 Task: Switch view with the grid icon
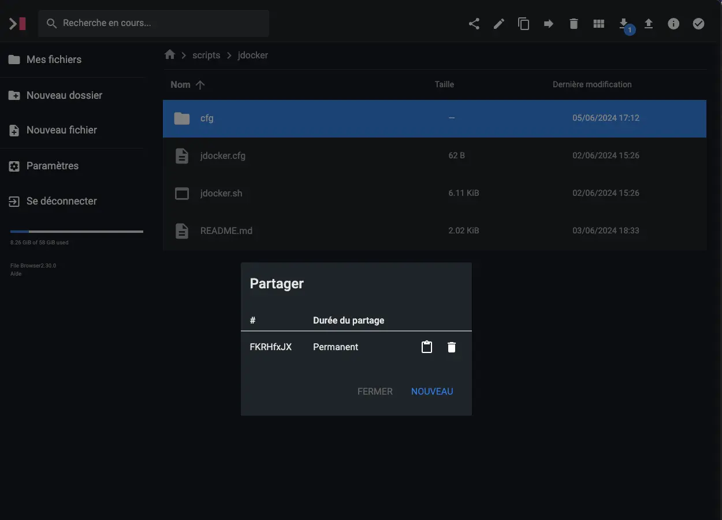[x=598, y=24]
